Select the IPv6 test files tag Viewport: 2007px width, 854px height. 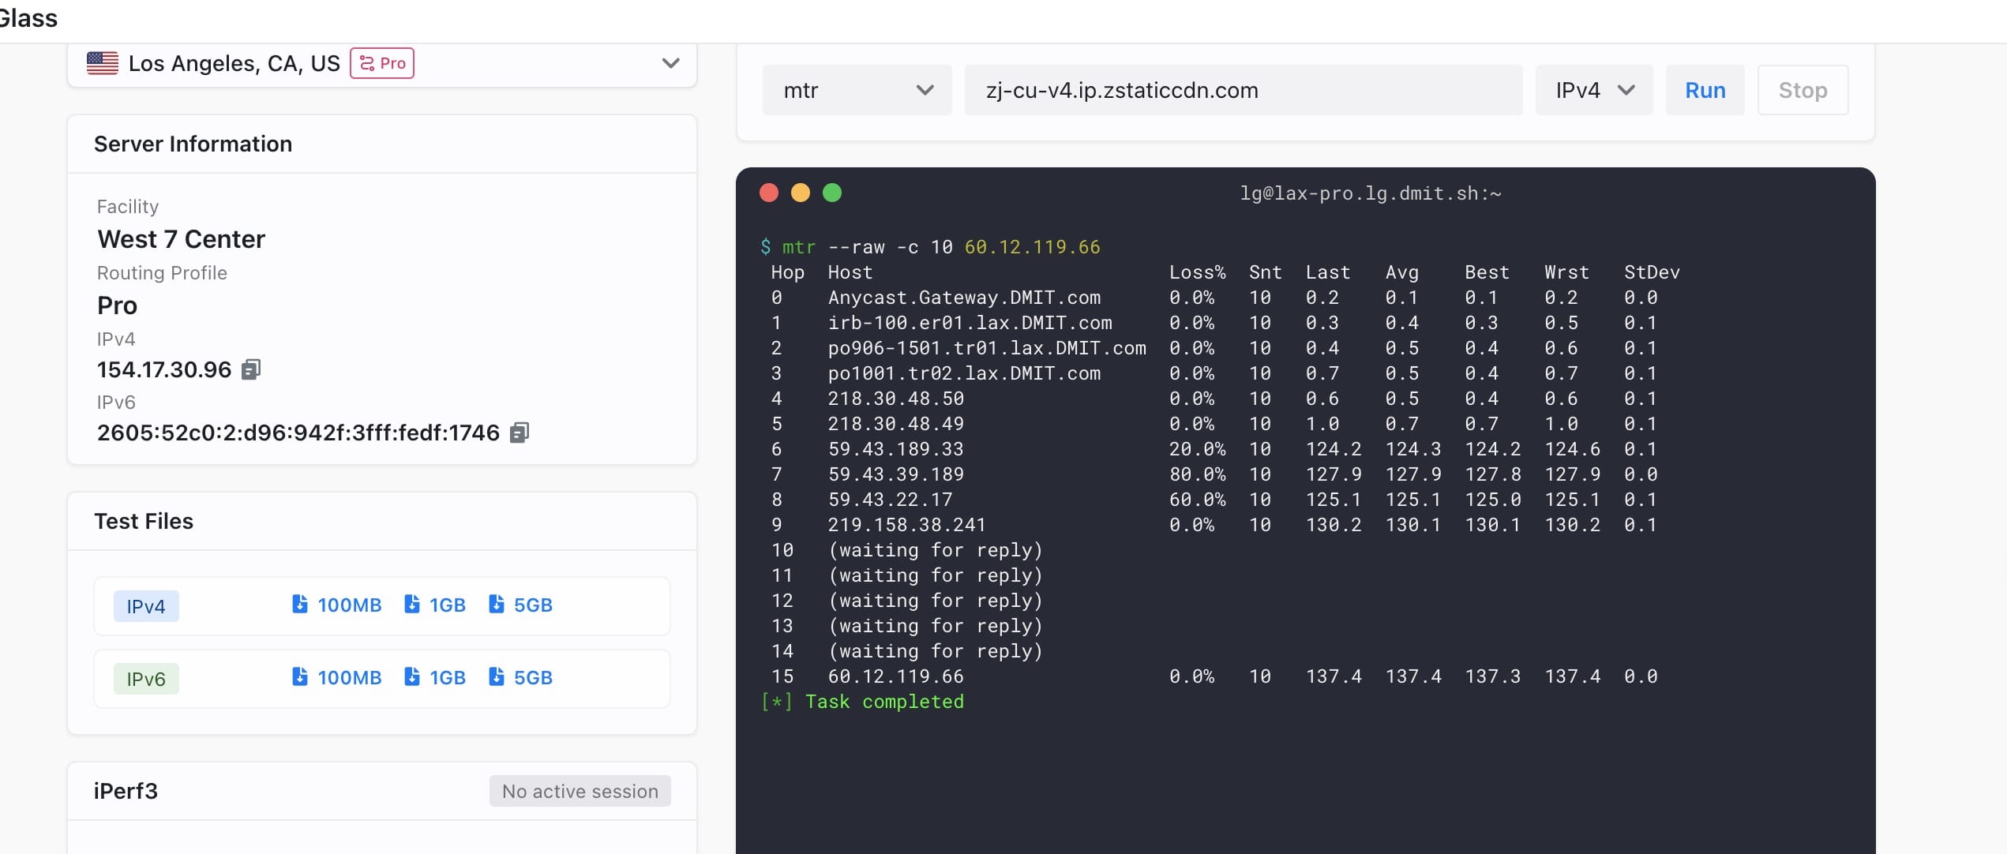(x=146, y=679)
